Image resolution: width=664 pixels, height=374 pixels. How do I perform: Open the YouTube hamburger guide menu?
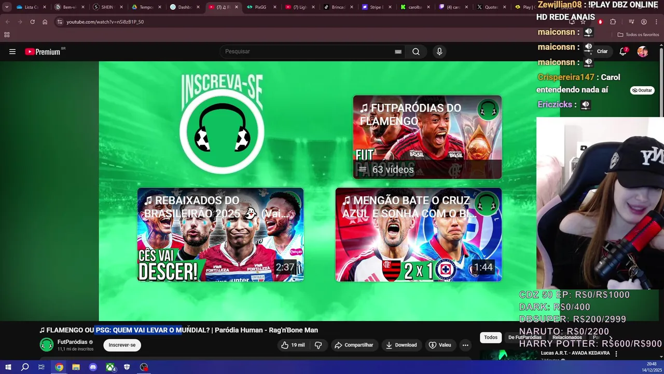12,51
